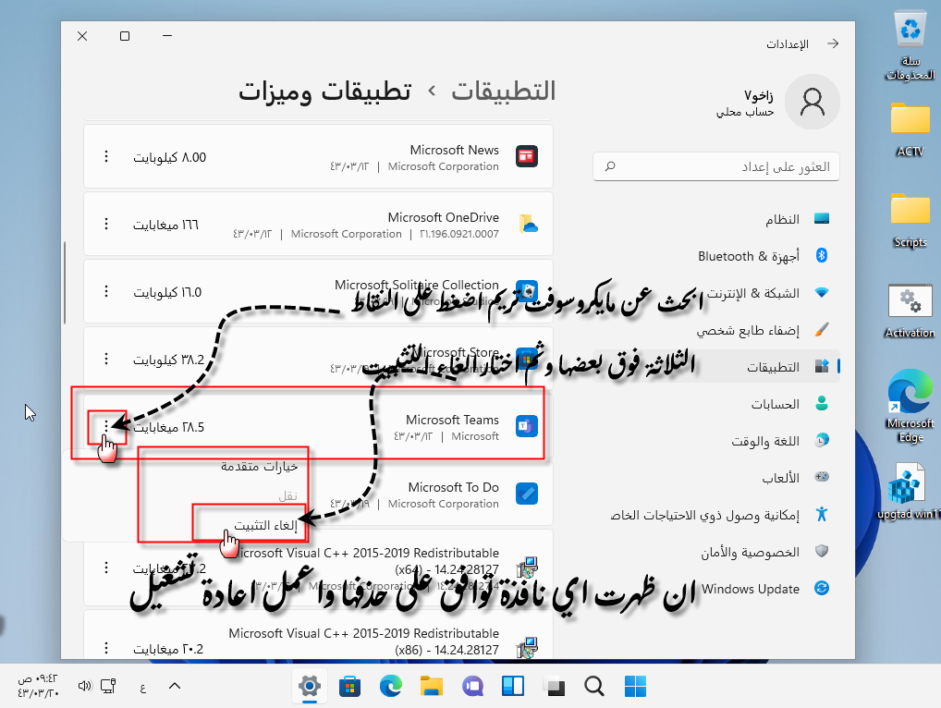941x708 pixels.
Task: Select the Activation desktop shortcut
Action: (x=910, y=311)
